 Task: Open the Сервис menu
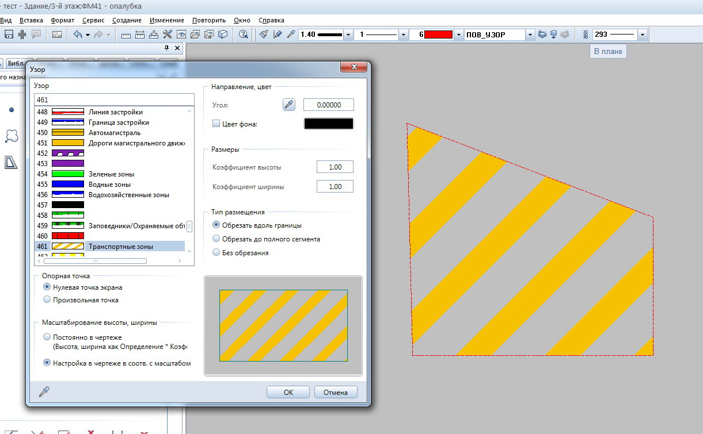(x=93, y=20)
